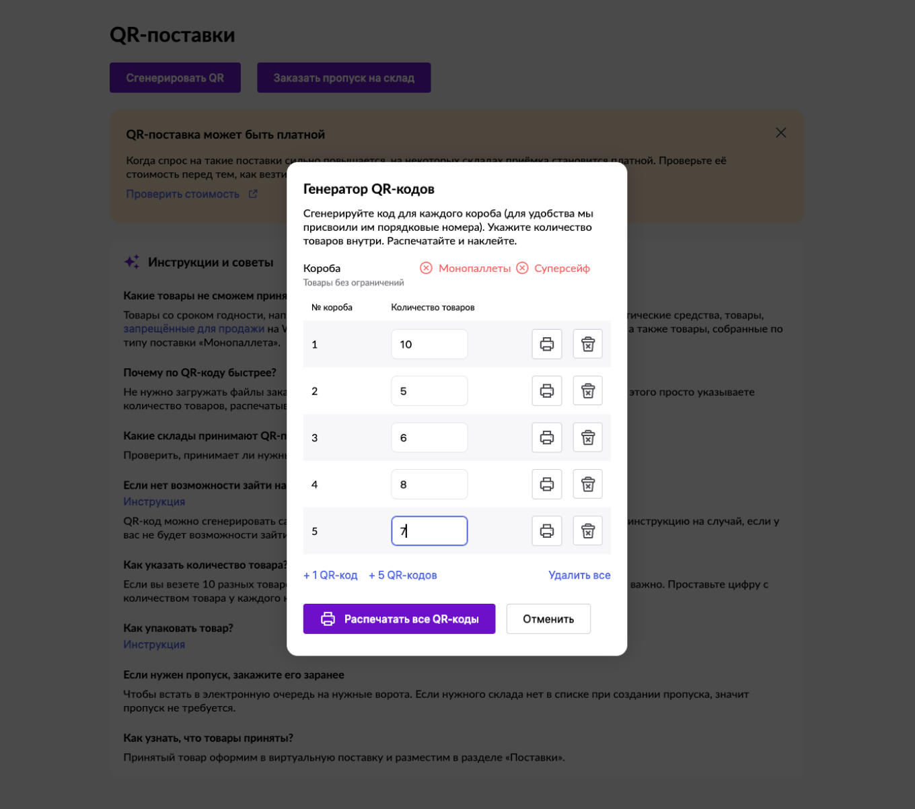Follow the Проверить стоимость link
915x809 pixels.
pyautogui.click(x=182, y=193)
